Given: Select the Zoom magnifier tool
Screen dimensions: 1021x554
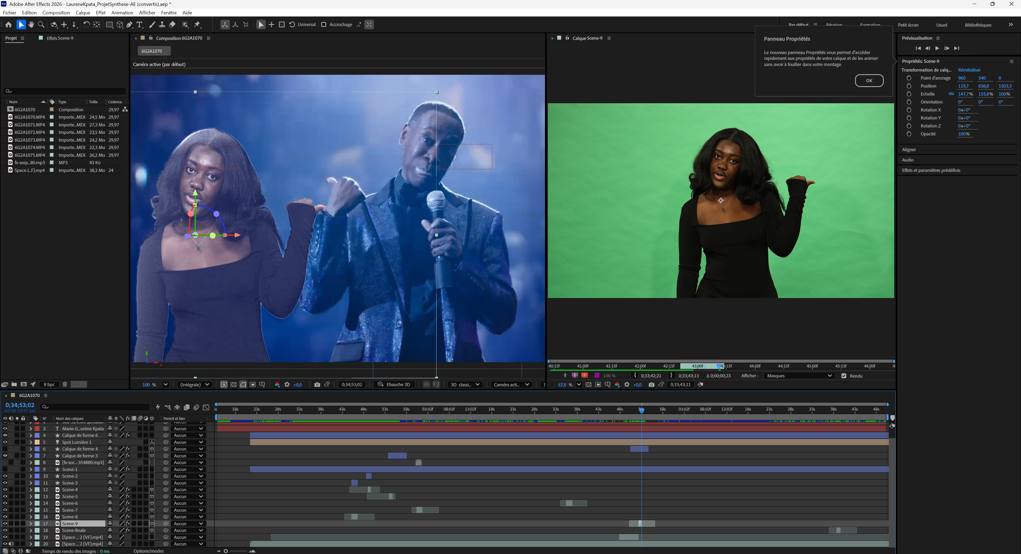Looking at the screenshot, I should coord(41,24).
